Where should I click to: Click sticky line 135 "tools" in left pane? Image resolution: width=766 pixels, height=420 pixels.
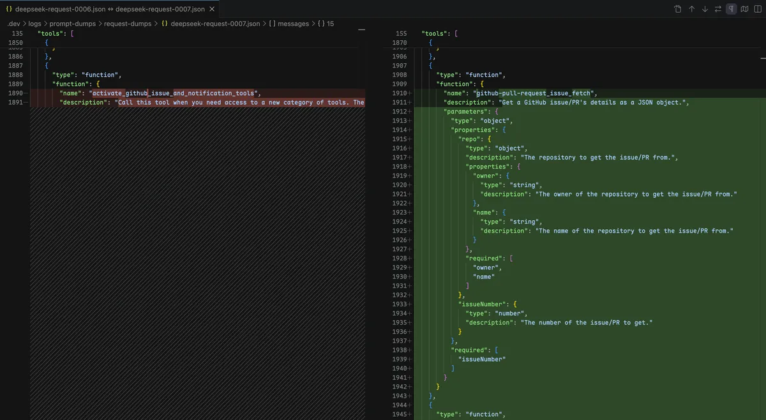pyautogui.click(x=56, y=33)
